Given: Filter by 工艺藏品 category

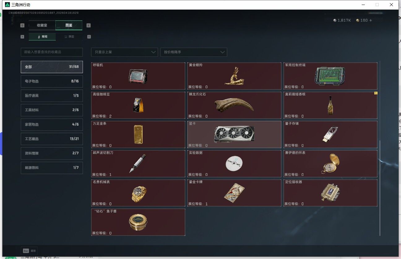Looking at the screenshot, I should pos(52,139).
